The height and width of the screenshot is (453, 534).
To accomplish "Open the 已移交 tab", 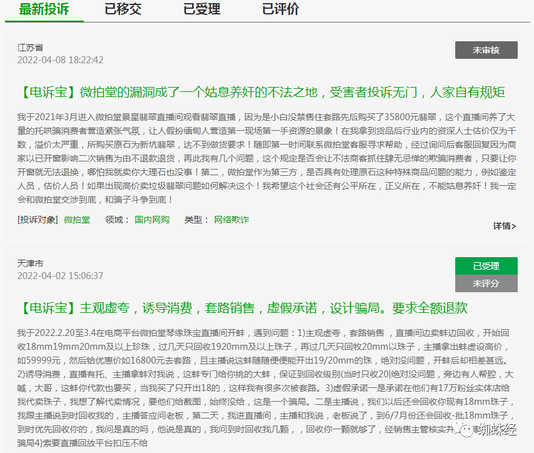I will click(122, 9).
